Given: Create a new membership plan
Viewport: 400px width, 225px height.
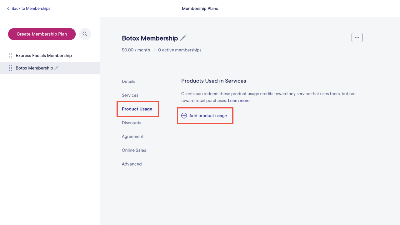Looking at the screenshot, I should 42,34.
